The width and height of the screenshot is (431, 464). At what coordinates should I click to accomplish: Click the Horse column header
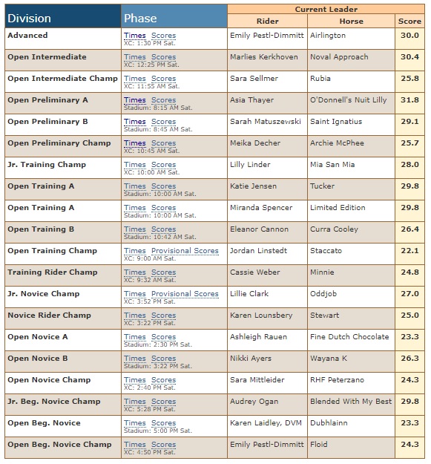351,22
